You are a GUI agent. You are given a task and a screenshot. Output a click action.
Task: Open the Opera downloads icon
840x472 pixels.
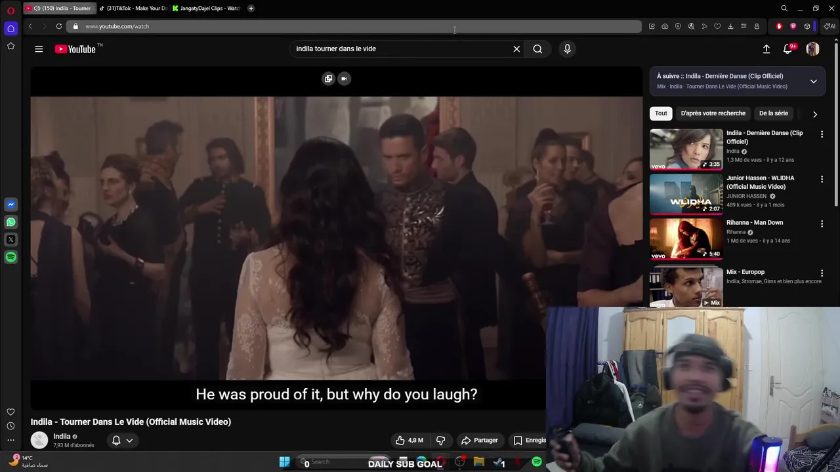point(730,26)
